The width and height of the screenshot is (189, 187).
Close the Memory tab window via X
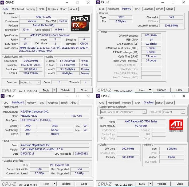[x=184, y=2]
